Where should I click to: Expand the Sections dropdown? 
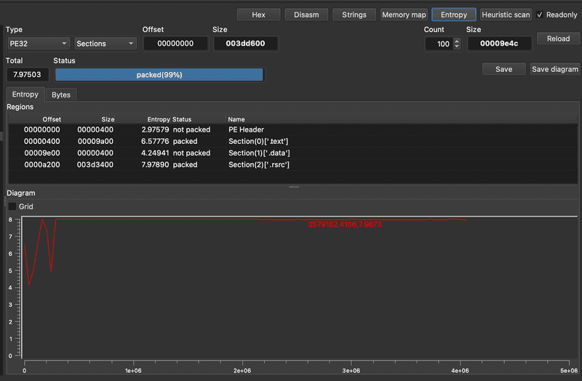(105, 44)
